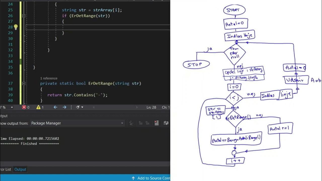This screenshot has height=181, width=322.
Task: Switch to the Output tab
Action: coord(20,169)
